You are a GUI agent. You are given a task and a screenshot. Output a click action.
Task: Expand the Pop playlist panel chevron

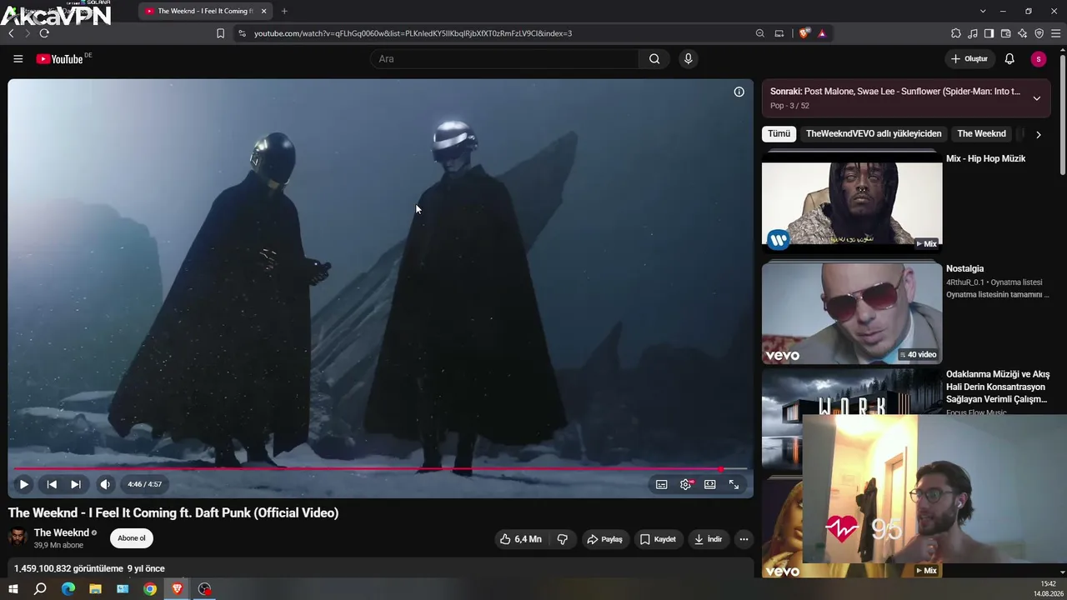point(1037,98)
